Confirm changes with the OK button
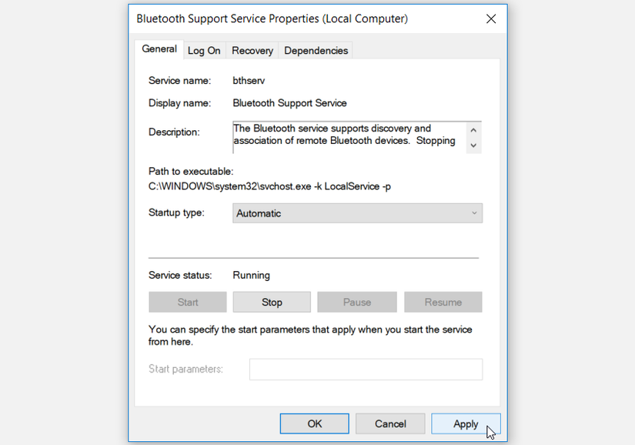 (314, 423)
